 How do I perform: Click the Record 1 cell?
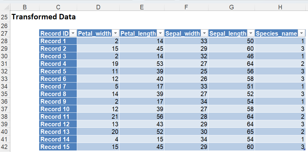point(58,41)
